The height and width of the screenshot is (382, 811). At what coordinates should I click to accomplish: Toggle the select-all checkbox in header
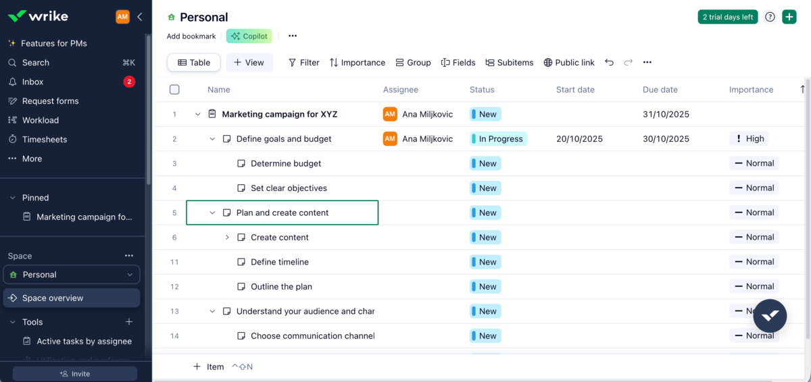pyautogui.click(x=174, y=90)
